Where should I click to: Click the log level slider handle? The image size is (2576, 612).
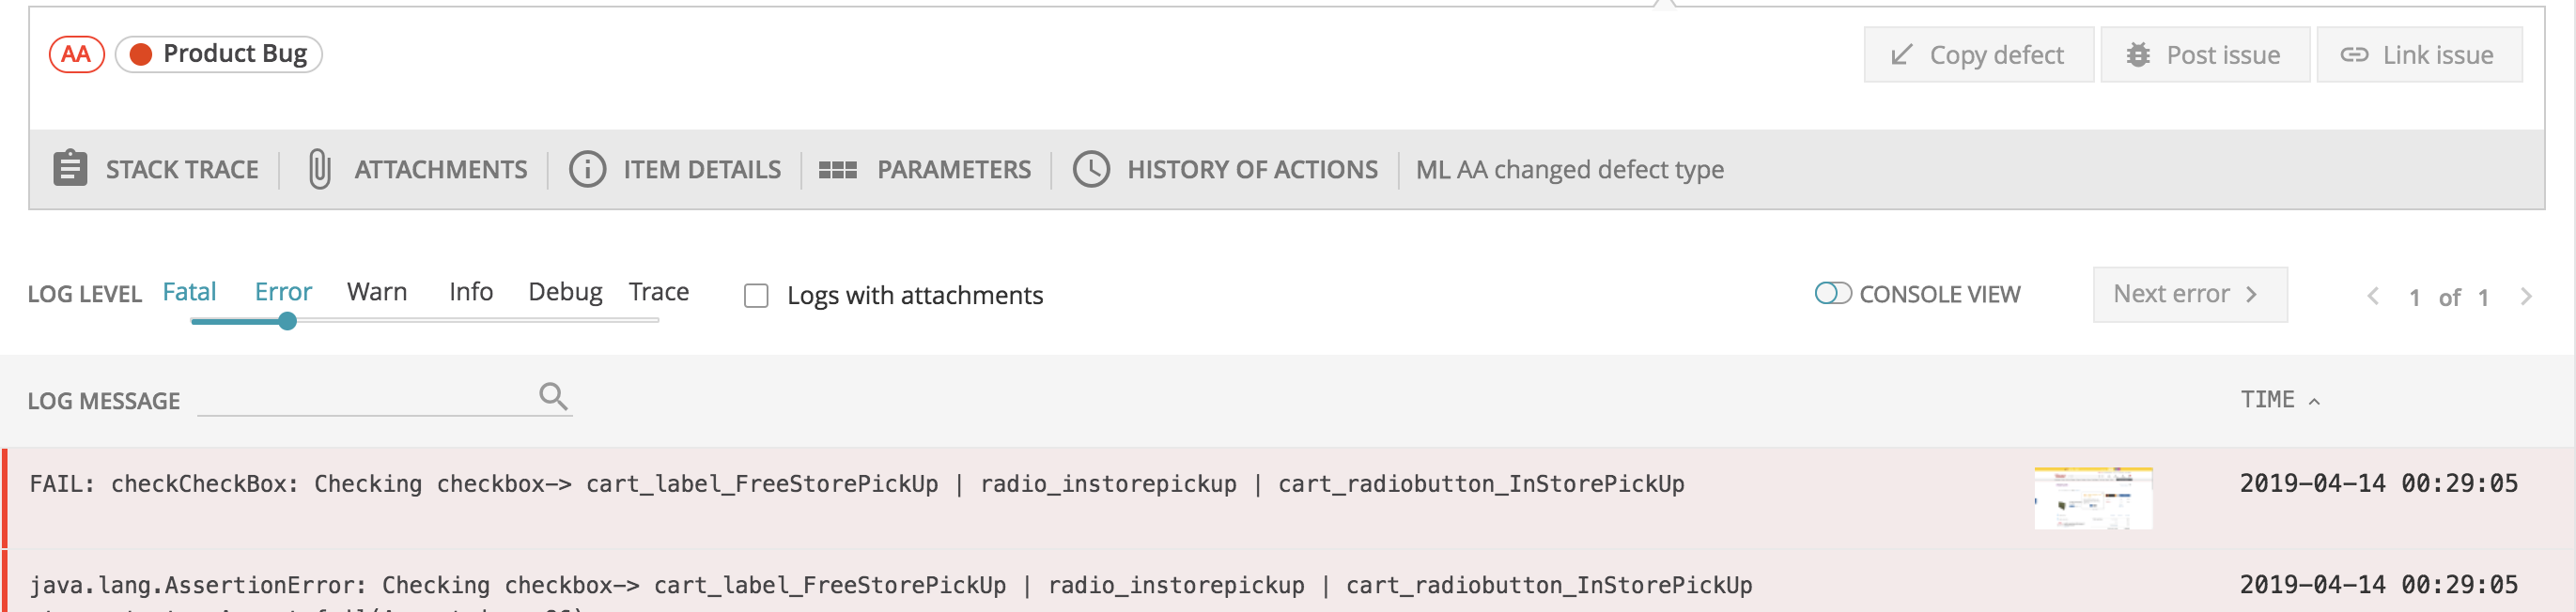click(287, 320)
